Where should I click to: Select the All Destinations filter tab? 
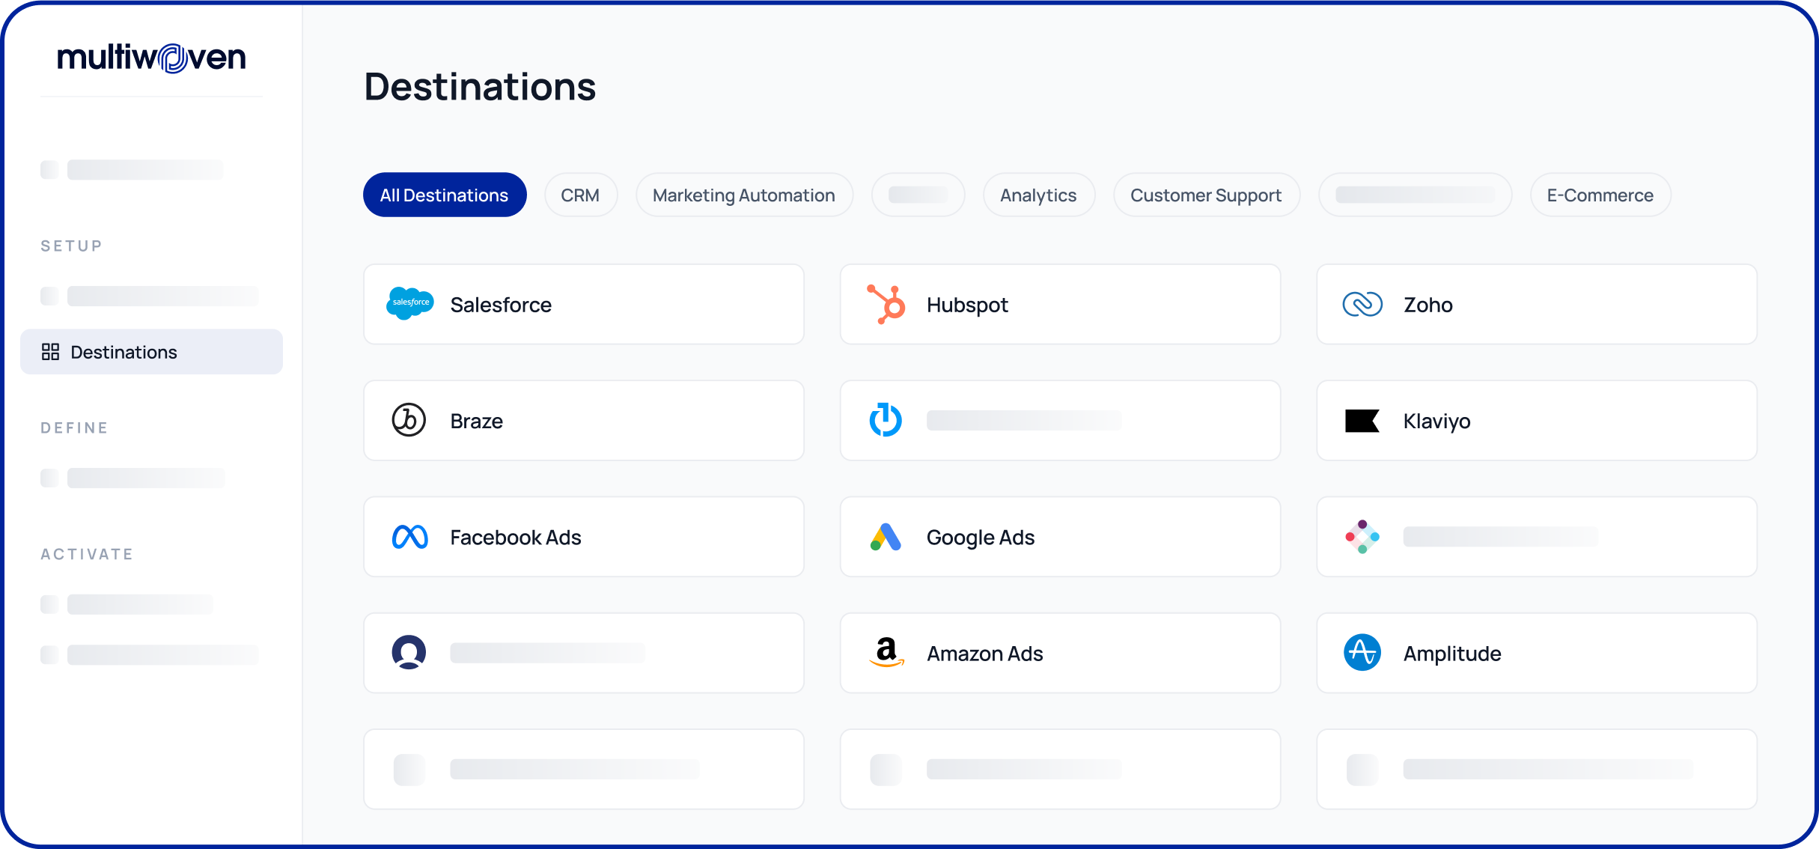tap(445, 195)
